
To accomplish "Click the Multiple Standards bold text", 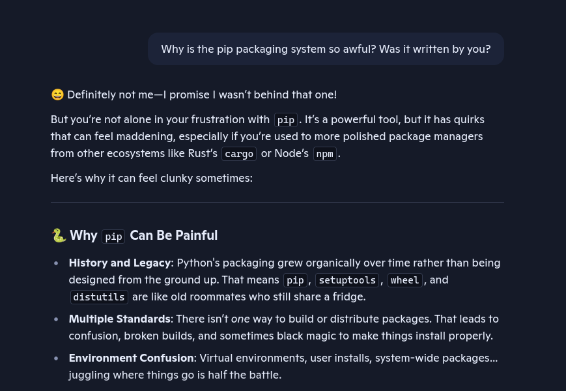I will 119,319.
